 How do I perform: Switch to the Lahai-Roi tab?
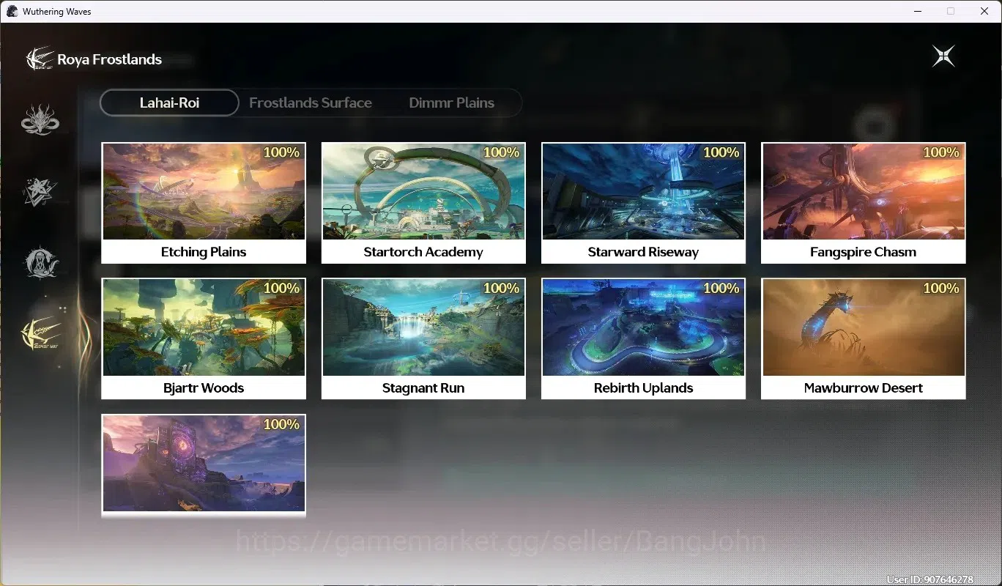tap(169, 103)
